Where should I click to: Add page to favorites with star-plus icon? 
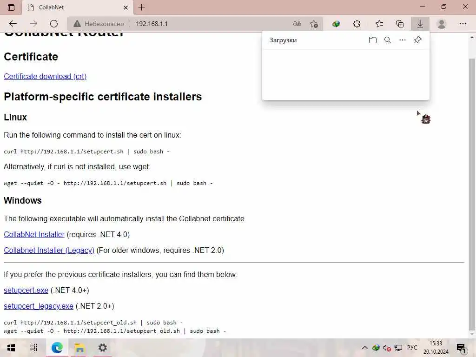314,24
